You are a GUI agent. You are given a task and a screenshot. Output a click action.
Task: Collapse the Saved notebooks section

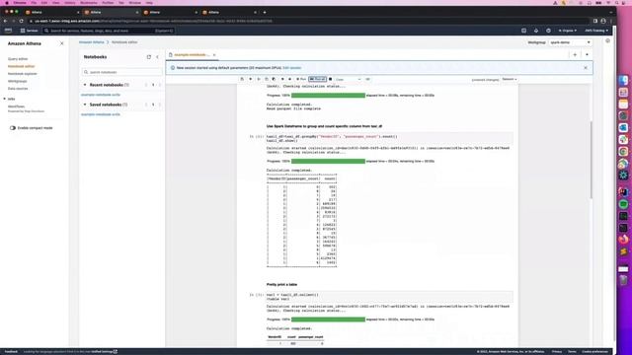85,105
